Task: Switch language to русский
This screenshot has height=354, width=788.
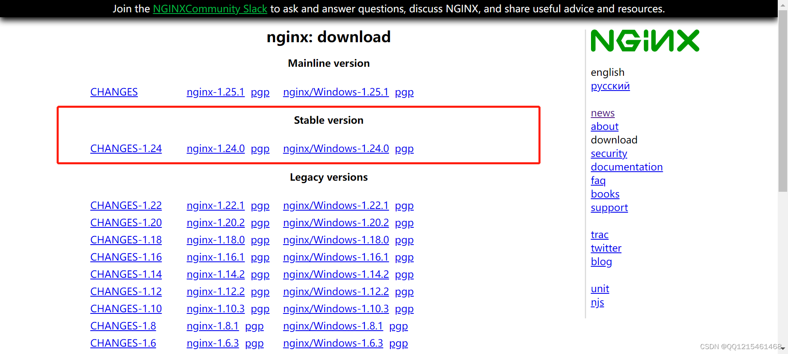Action: tap(610, 86)
